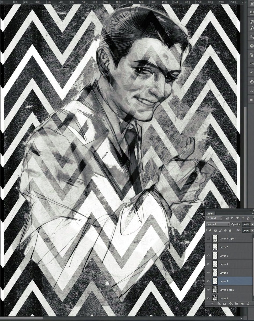Click the link layers icon

(213, 304)
